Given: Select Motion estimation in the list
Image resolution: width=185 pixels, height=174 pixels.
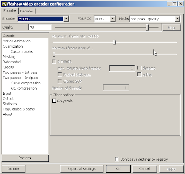Looking at the screenshot, I should tap(25, 41).
